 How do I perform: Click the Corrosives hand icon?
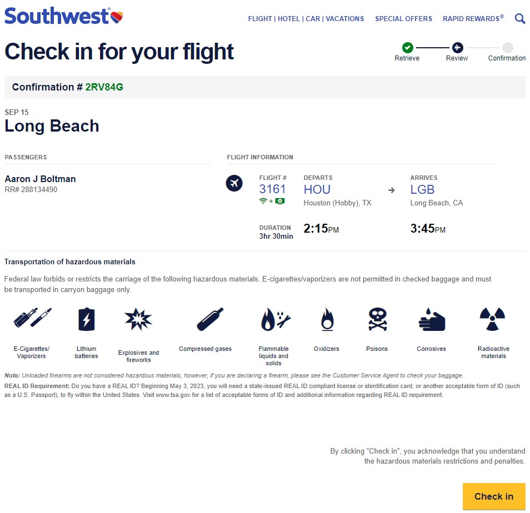(x=431, y=320)
